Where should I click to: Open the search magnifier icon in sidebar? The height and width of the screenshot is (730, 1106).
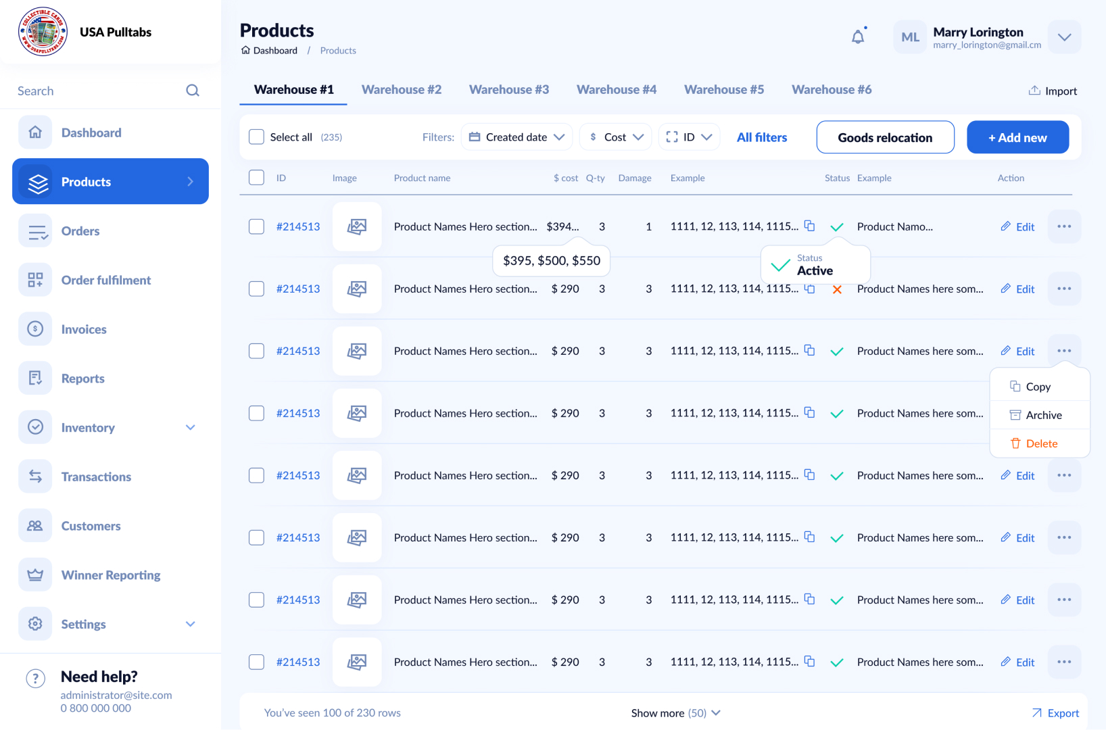[193, 90]
